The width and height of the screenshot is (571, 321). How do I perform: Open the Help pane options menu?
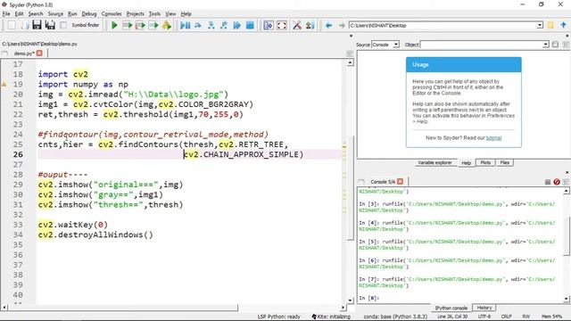[566, 45]
